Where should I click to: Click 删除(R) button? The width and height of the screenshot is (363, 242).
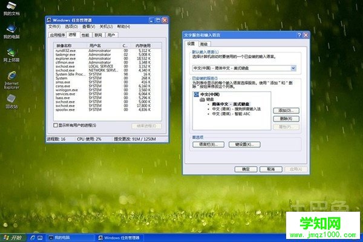(286, 119)
